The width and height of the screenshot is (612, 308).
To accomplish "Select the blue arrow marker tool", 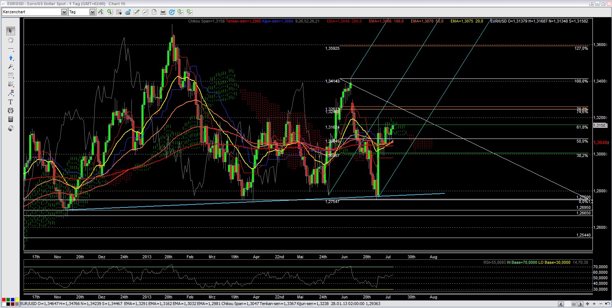I will [11, 58].
